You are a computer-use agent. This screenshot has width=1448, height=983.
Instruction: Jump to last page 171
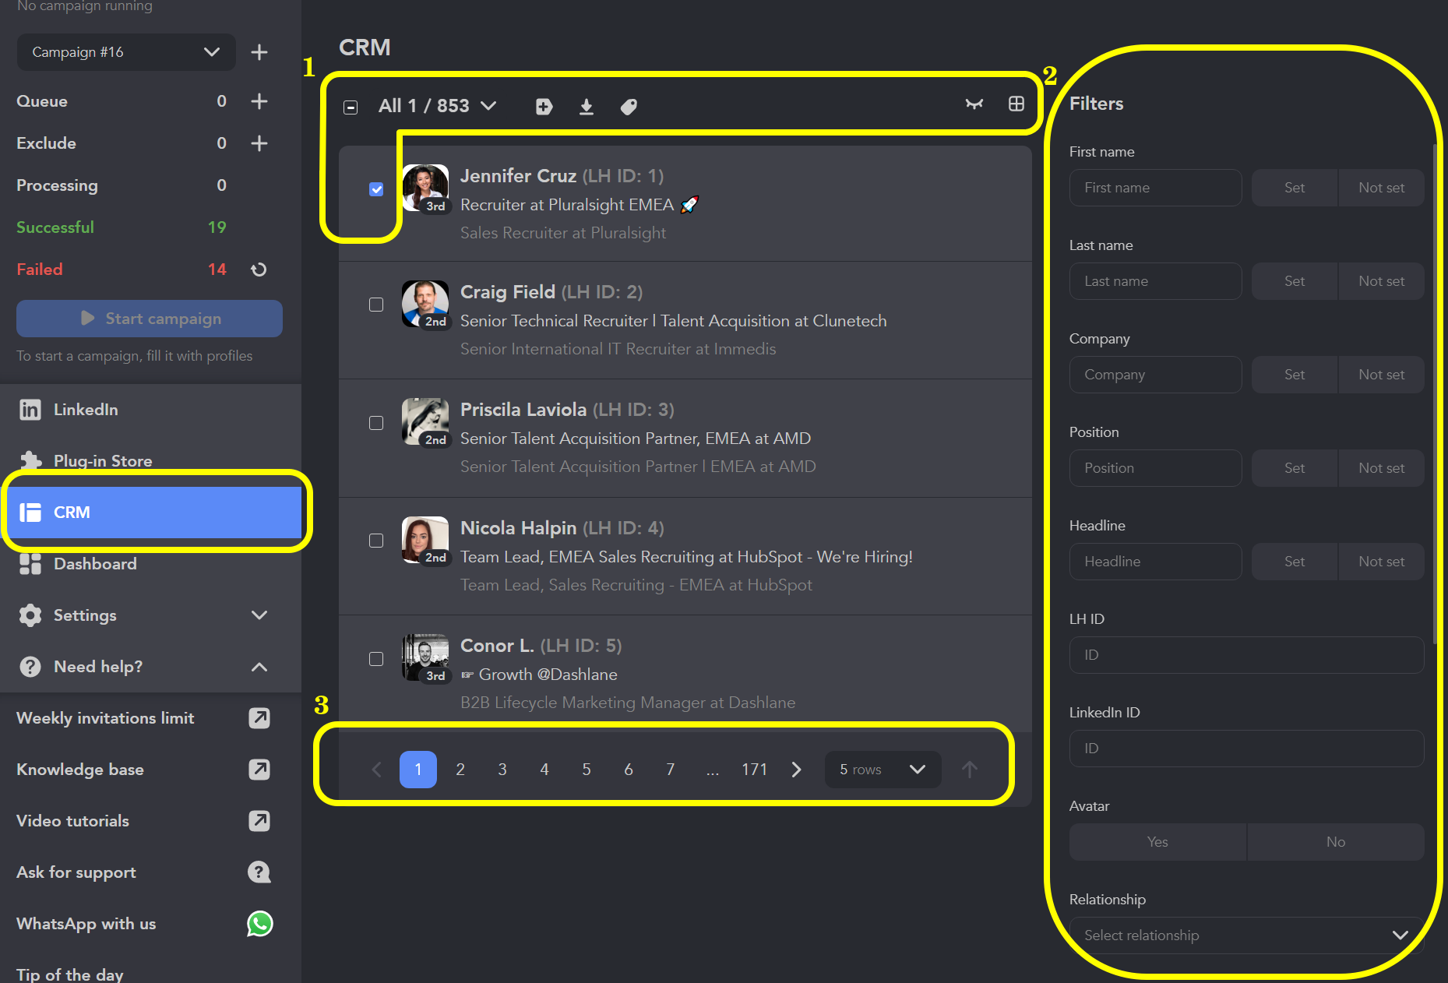(x=754, y=770)
